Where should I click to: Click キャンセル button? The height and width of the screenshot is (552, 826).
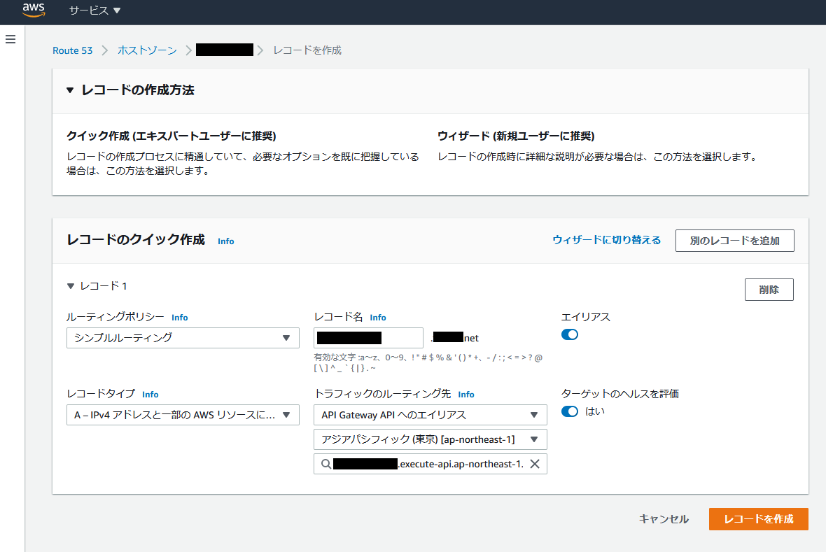664,519
